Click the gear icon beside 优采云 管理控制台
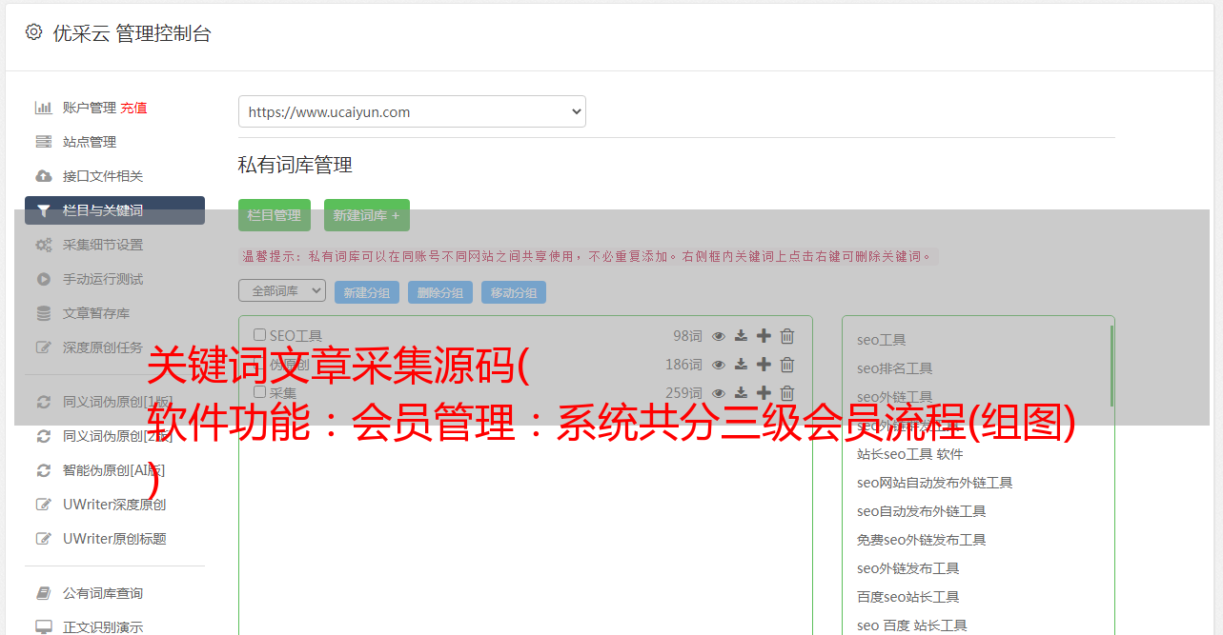 [x=33, y=32]
